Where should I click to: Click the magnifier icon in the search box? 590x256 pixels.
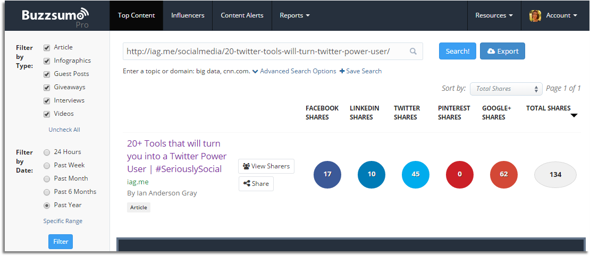[413, 52]
